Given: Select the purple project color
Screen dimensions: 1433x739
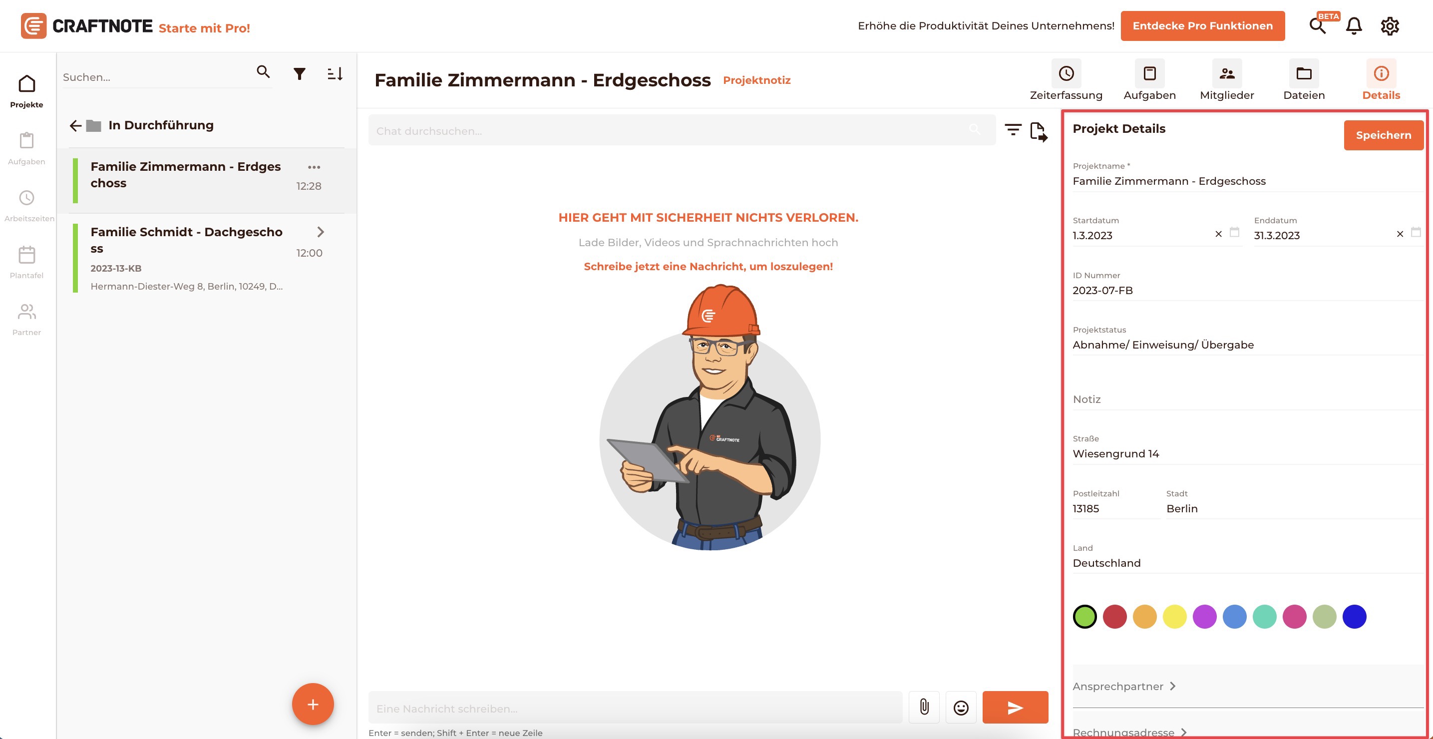Looking at the screenshot, I should coord(1204,617).
